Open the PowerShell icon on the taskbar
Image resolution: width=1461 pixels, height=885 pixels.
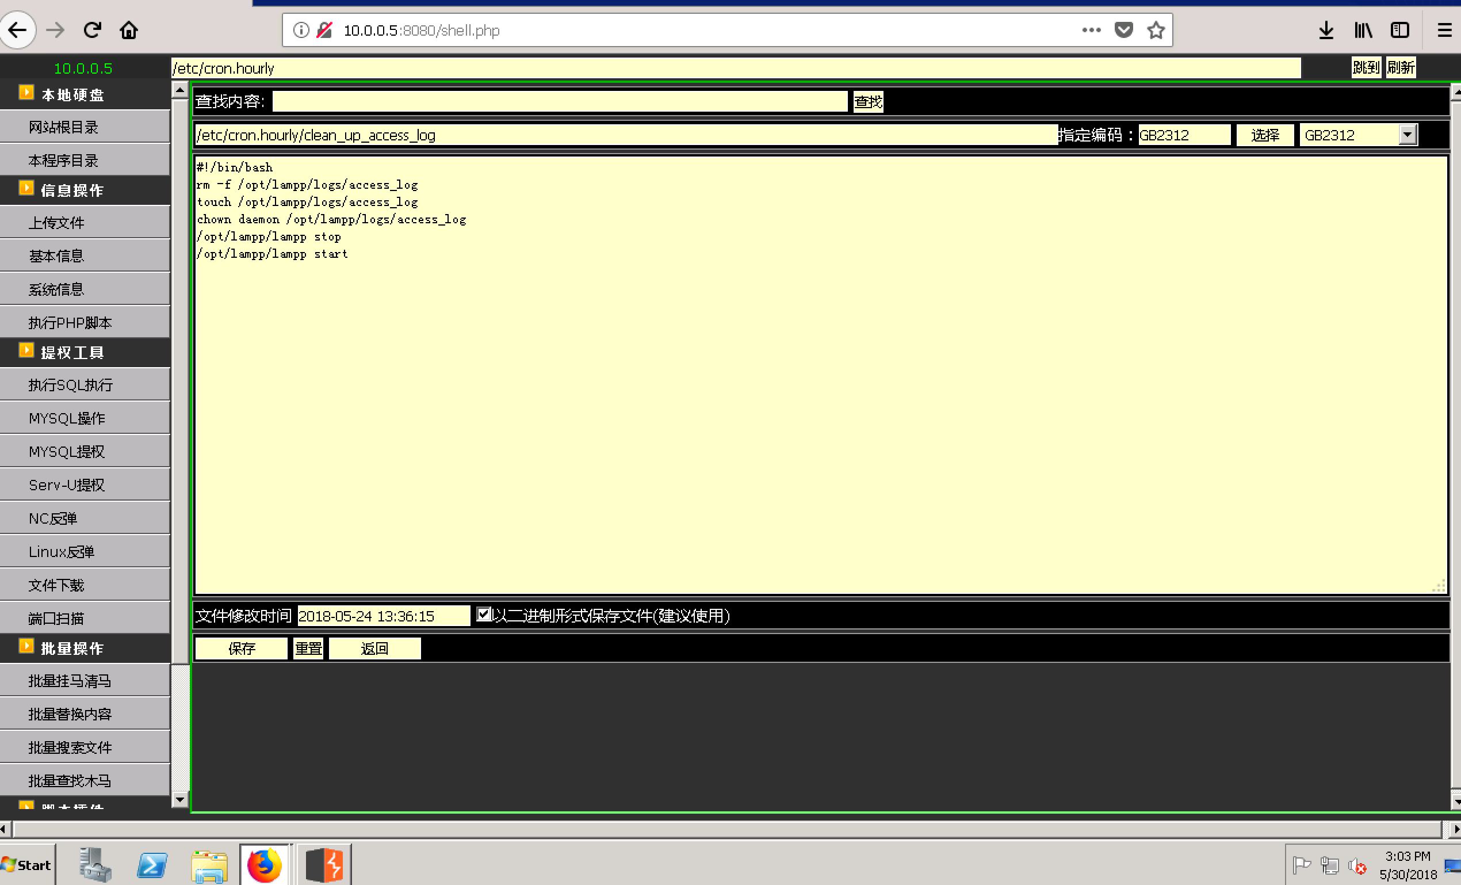152,865
